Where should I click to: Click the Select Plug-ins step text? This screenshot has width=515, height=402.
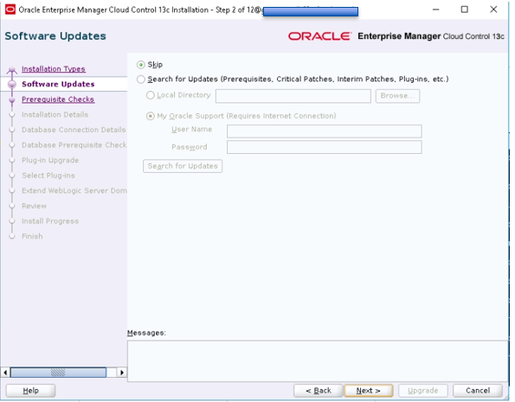click(48, 175)
